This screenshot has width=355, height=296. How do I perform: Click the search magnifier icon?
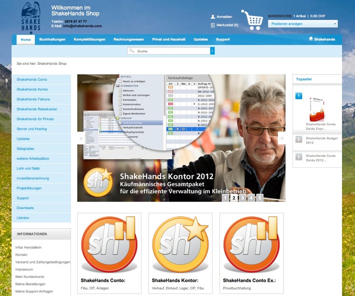pyautogui.click(x=131, y=51)
